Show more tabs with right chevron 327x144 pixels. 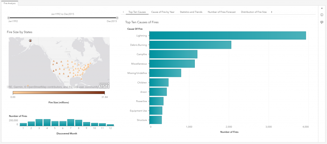click(x=271, y=12)
